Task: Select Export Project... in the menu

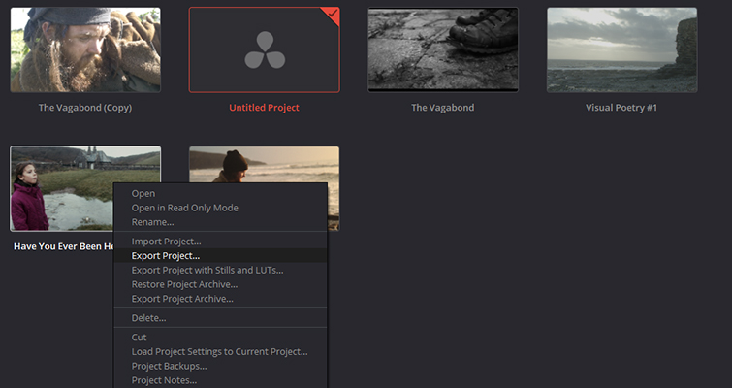Action: [x=166, y=255]
